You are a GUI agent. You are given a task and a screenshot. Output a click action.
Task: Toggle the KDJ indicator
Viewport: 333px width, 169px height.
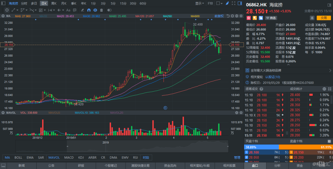click(81, 158)
